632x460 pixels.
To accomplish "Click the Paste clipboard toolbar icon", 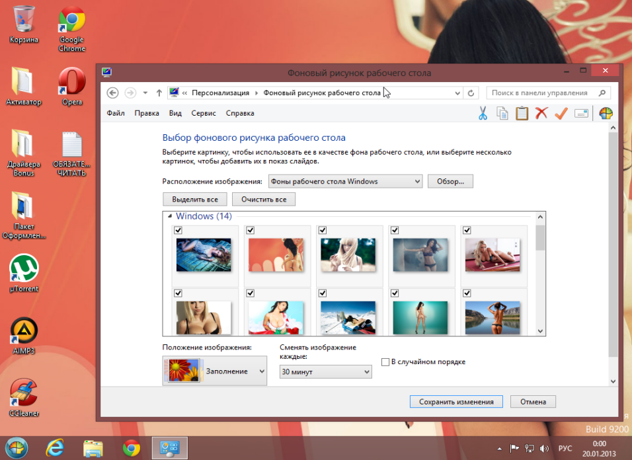I will [x=522, y=113].
